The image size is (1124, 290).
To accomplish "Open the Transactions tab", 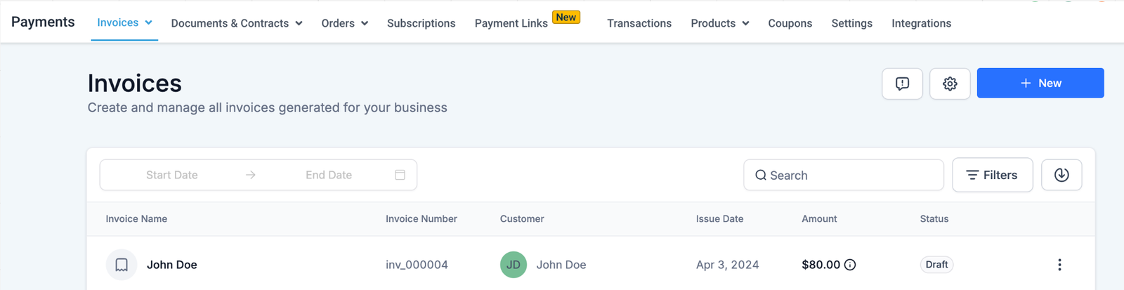I will click(x=639, y=23).
